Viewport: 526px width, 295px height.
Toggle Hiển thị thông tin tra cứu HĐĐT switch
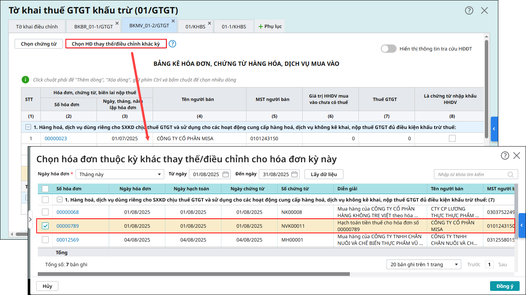[x=388, y=49]
